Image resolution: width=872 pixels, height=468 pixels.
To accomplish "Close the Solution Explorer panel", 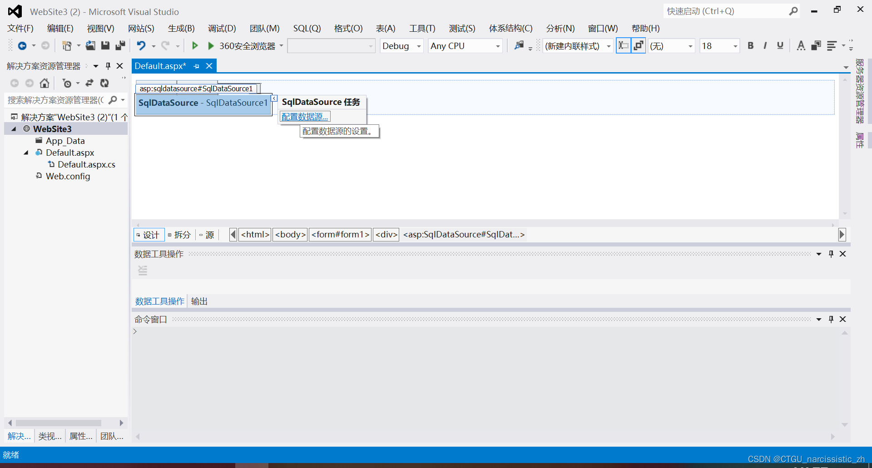I will pos(120,66).
